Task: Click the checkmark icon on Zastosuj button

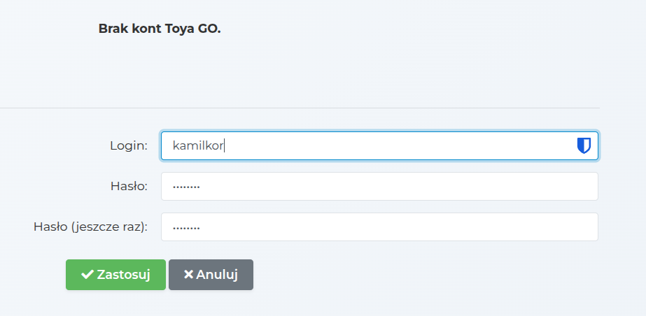Action: click(x=87, y=275)
